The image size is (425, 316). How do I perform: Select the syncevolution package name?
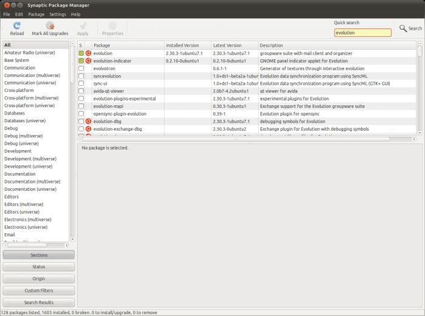[107, 76]
